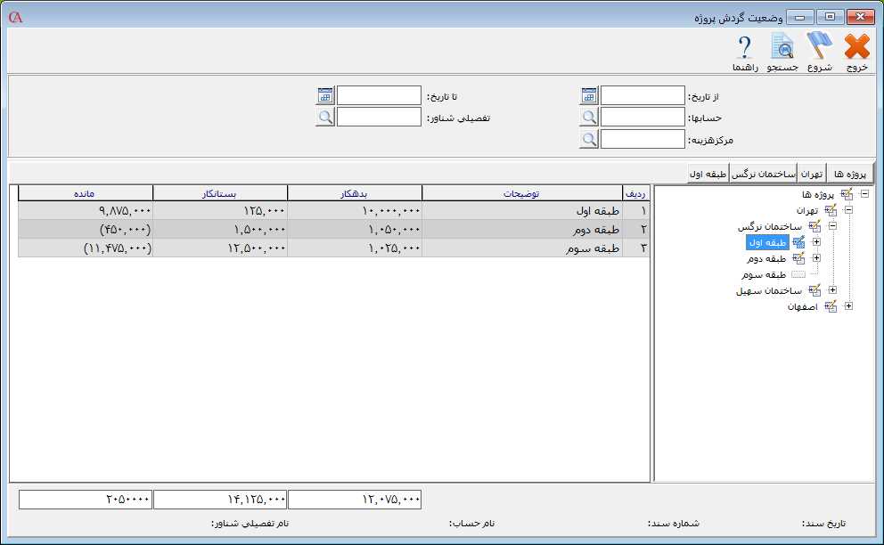The height and width of the screenshot is (545, 884).
Task: Click the بدهکار column header
Action: (x=355, y=193)
